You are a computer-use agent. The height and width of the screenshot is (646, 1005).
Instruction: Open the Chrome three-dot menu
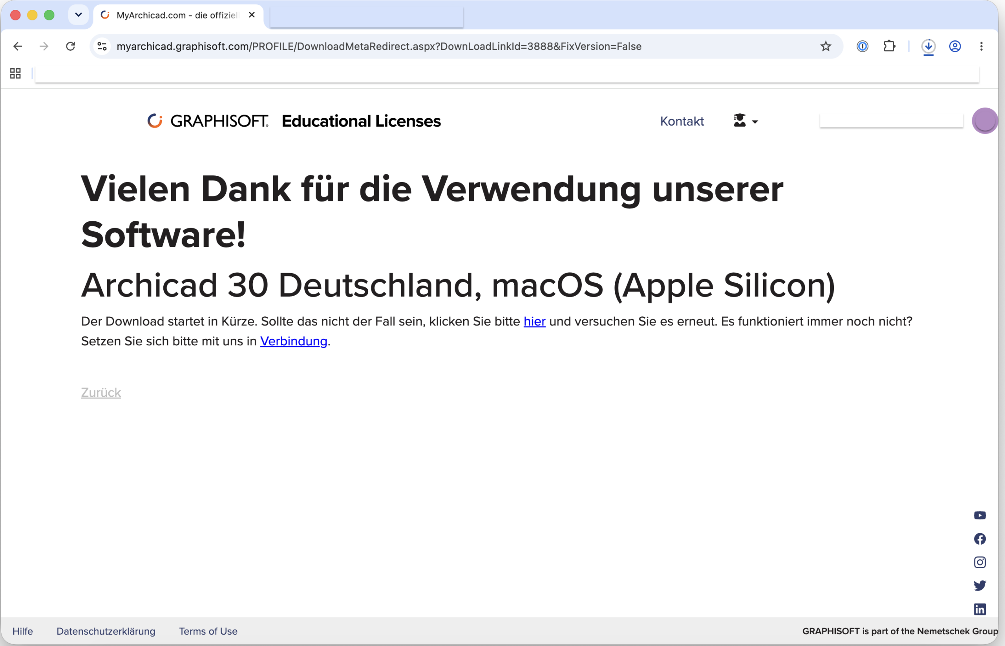[x=981, y=46]
